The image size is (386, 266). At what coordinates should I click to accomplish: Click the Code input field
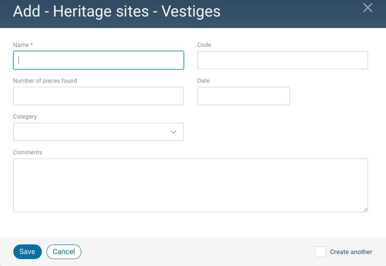[x=282, y=60]
